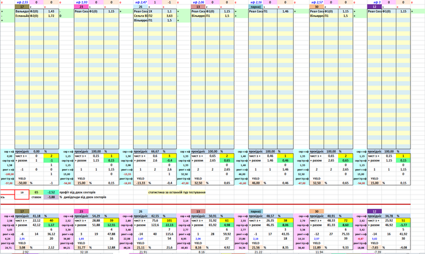Click the 'Сельта Ві' team cell
This screenshot has width=425, height=254.
point(141,16)
